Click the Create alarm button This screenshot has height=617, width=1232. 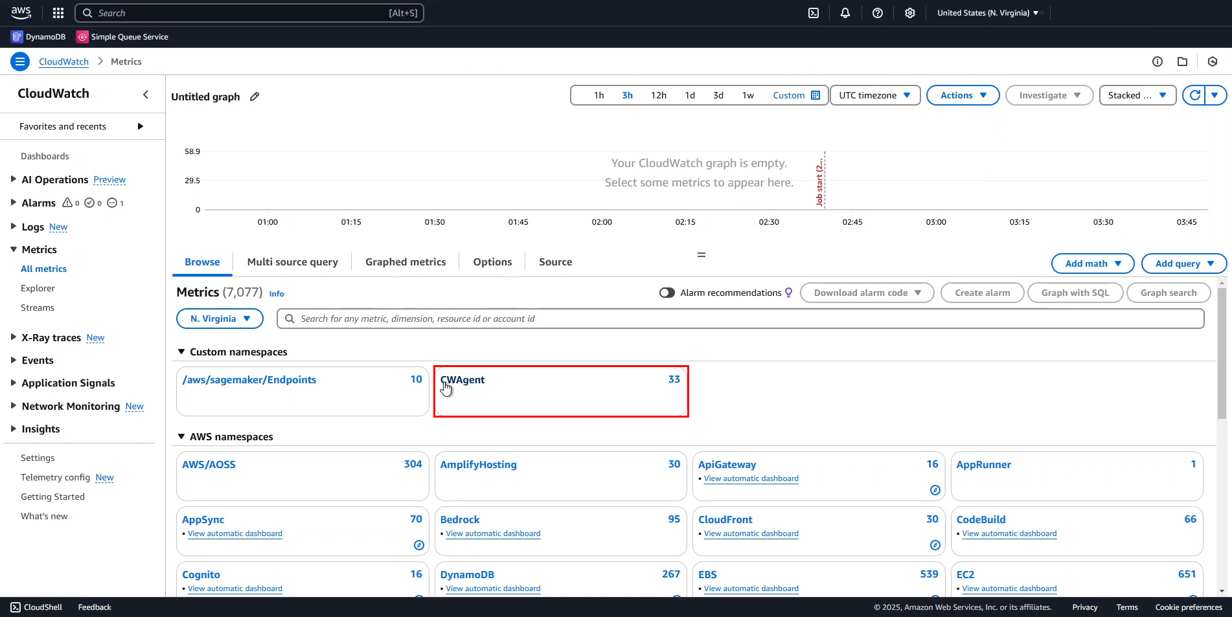point(982,293)
